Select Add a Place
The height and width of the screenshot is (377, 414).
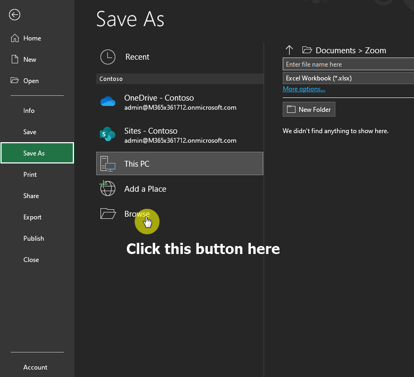coord(180,188)
